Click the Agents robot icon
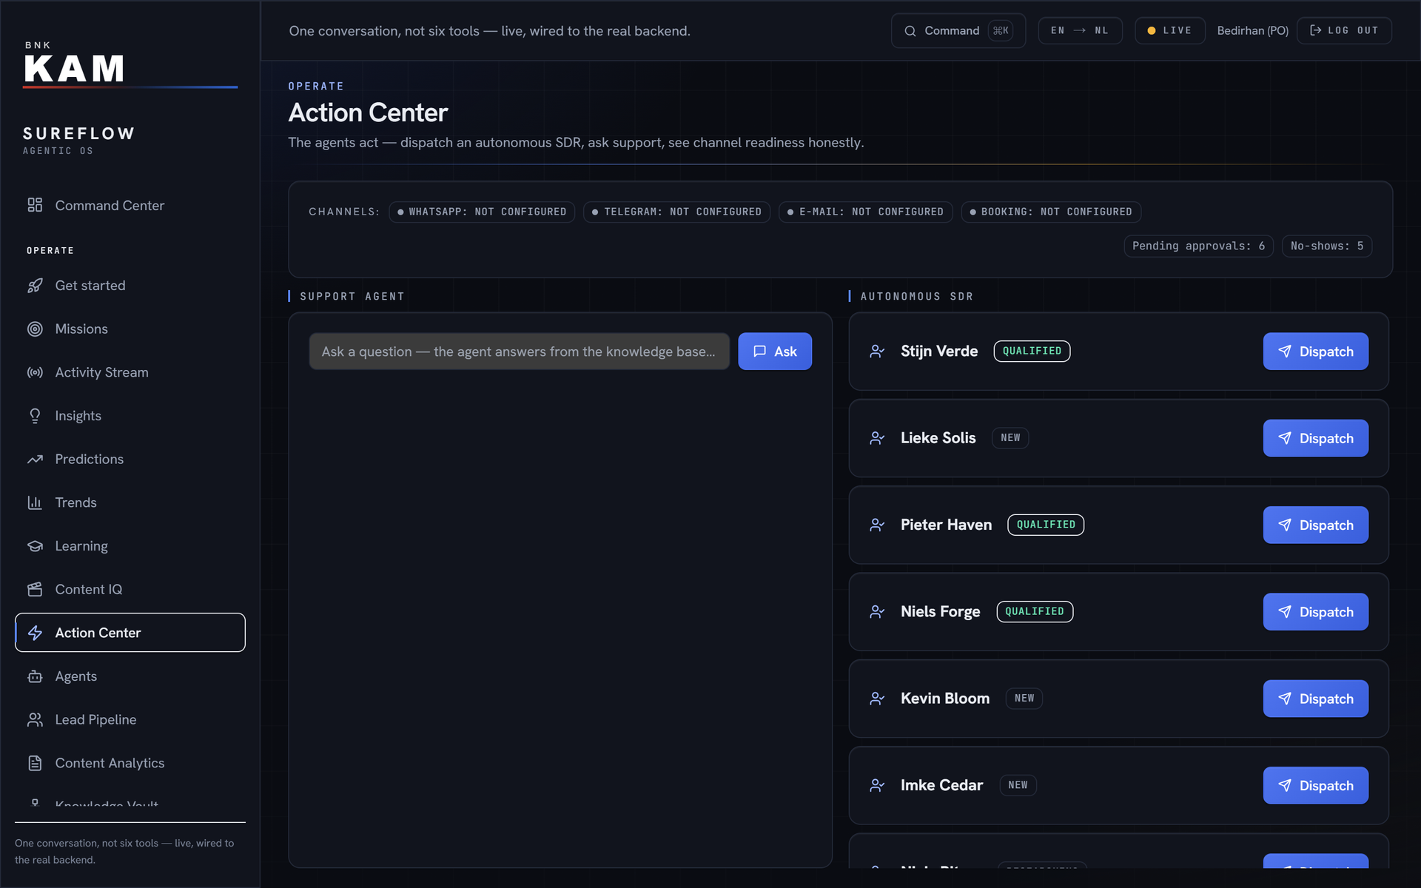Image resolution: width=1421 pixels, height=888 pixels. pyautogui.click(x=35, y=676)
